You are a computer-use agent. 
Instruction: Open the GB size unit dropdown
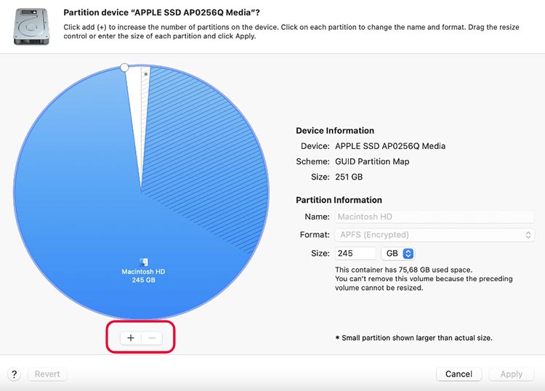pos(399,254)
